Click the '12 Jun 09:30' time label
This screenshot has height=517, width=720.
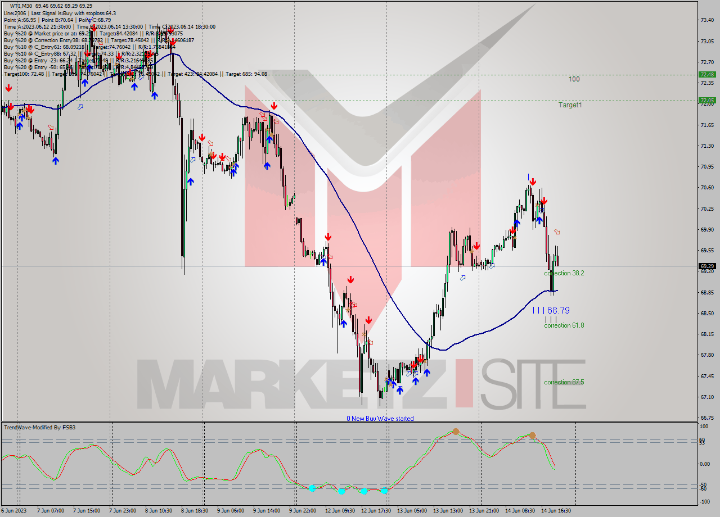pos(340,511)
